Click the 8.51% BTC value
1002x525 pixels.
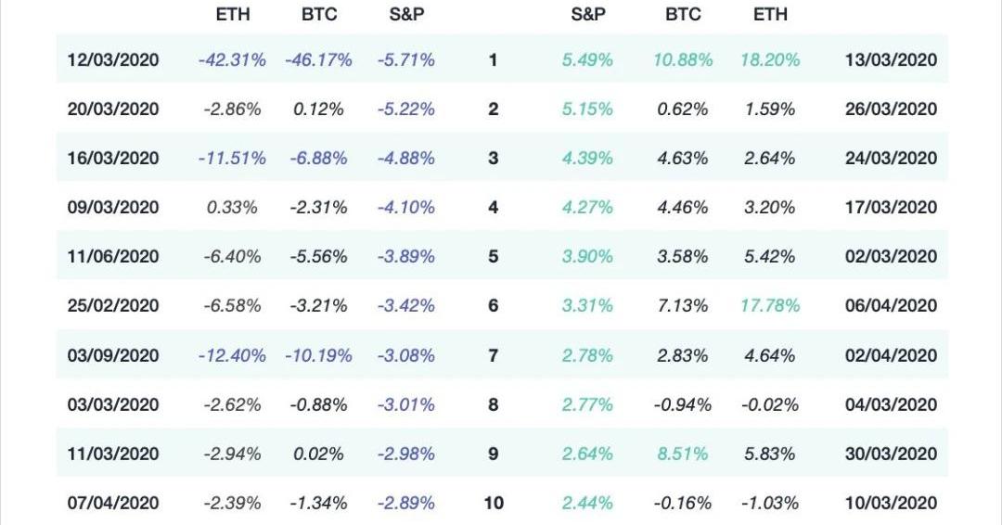coord(683,455)
